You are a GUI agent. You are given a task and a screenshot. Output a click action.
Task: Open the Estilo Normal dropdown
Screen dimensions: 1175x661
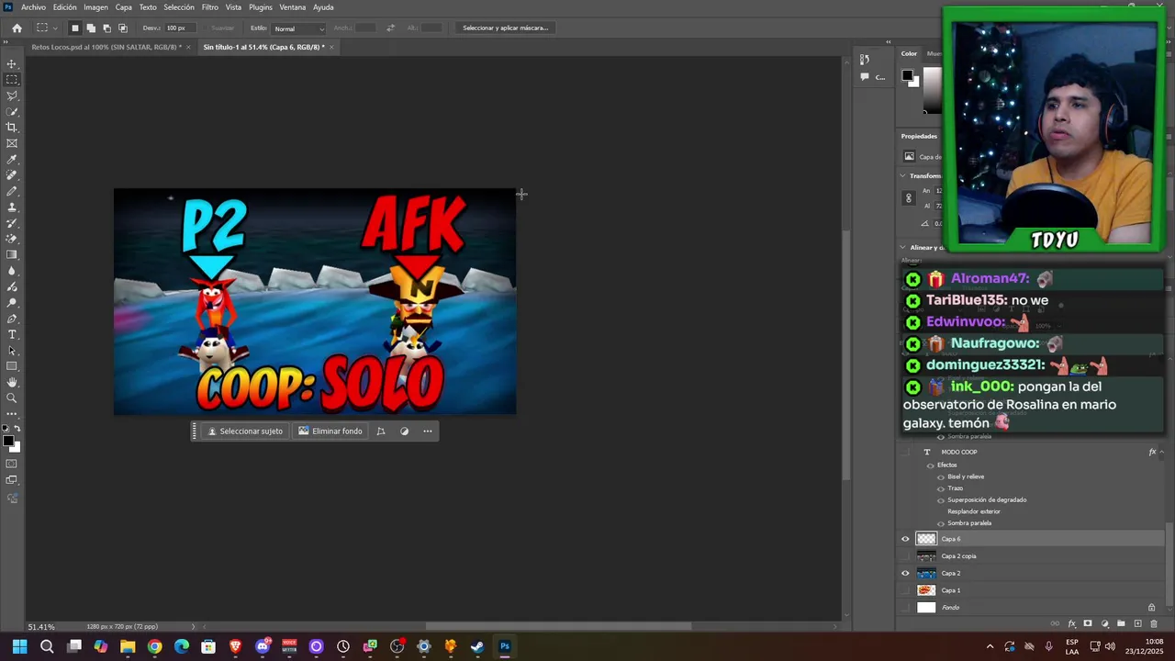point(299,28)
